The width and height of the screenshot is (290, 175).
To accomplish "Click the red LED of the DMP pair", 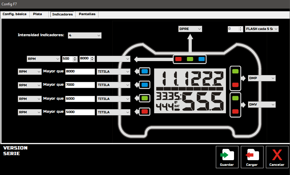I will pyautogui.click(x=235, y=85).
